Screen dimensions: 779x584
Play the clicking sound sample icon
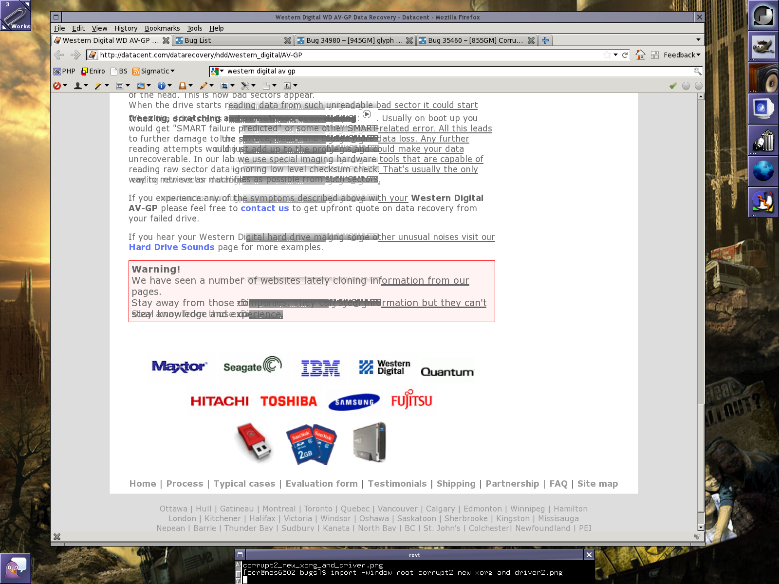(367, 114)
